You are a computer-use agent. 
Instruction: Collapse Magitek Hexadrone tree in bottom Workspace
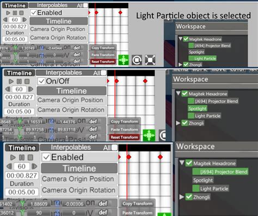click(182, 163)
